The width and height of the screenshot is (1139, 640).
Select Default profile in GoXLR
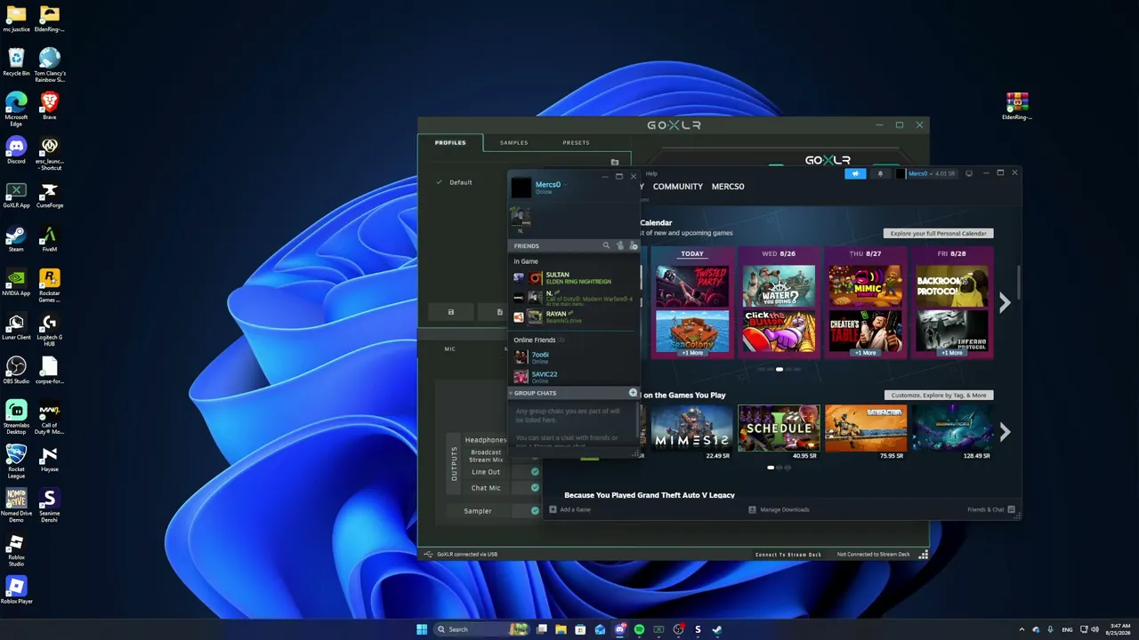click(x=461, y=182)
